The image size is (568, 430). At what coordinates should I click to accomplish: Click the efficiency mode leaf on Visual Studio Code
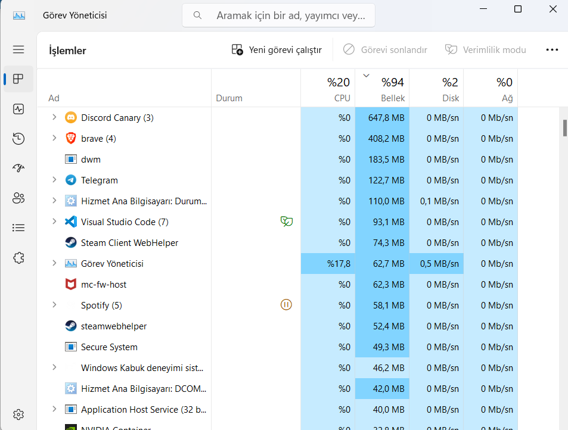pos(286,221)
